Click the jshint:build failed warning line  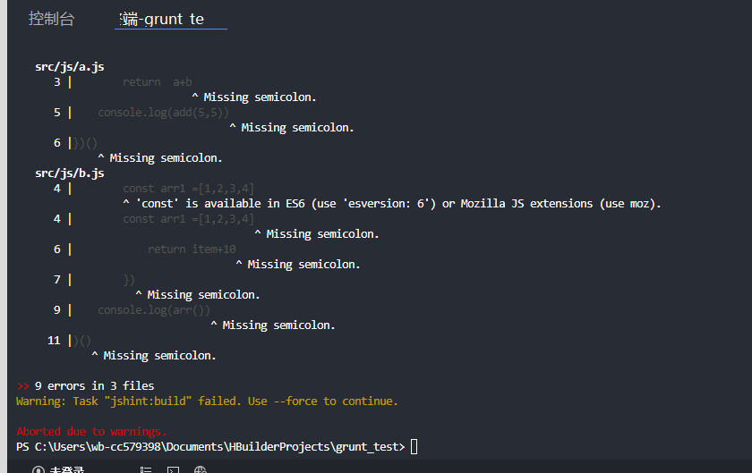click(x=207, y=401)
